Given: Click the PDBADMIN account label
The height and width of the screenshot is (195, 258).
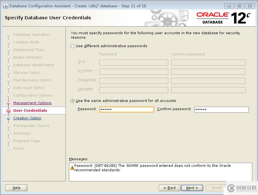Looking at the screenshot, I should tap(87, 80).
